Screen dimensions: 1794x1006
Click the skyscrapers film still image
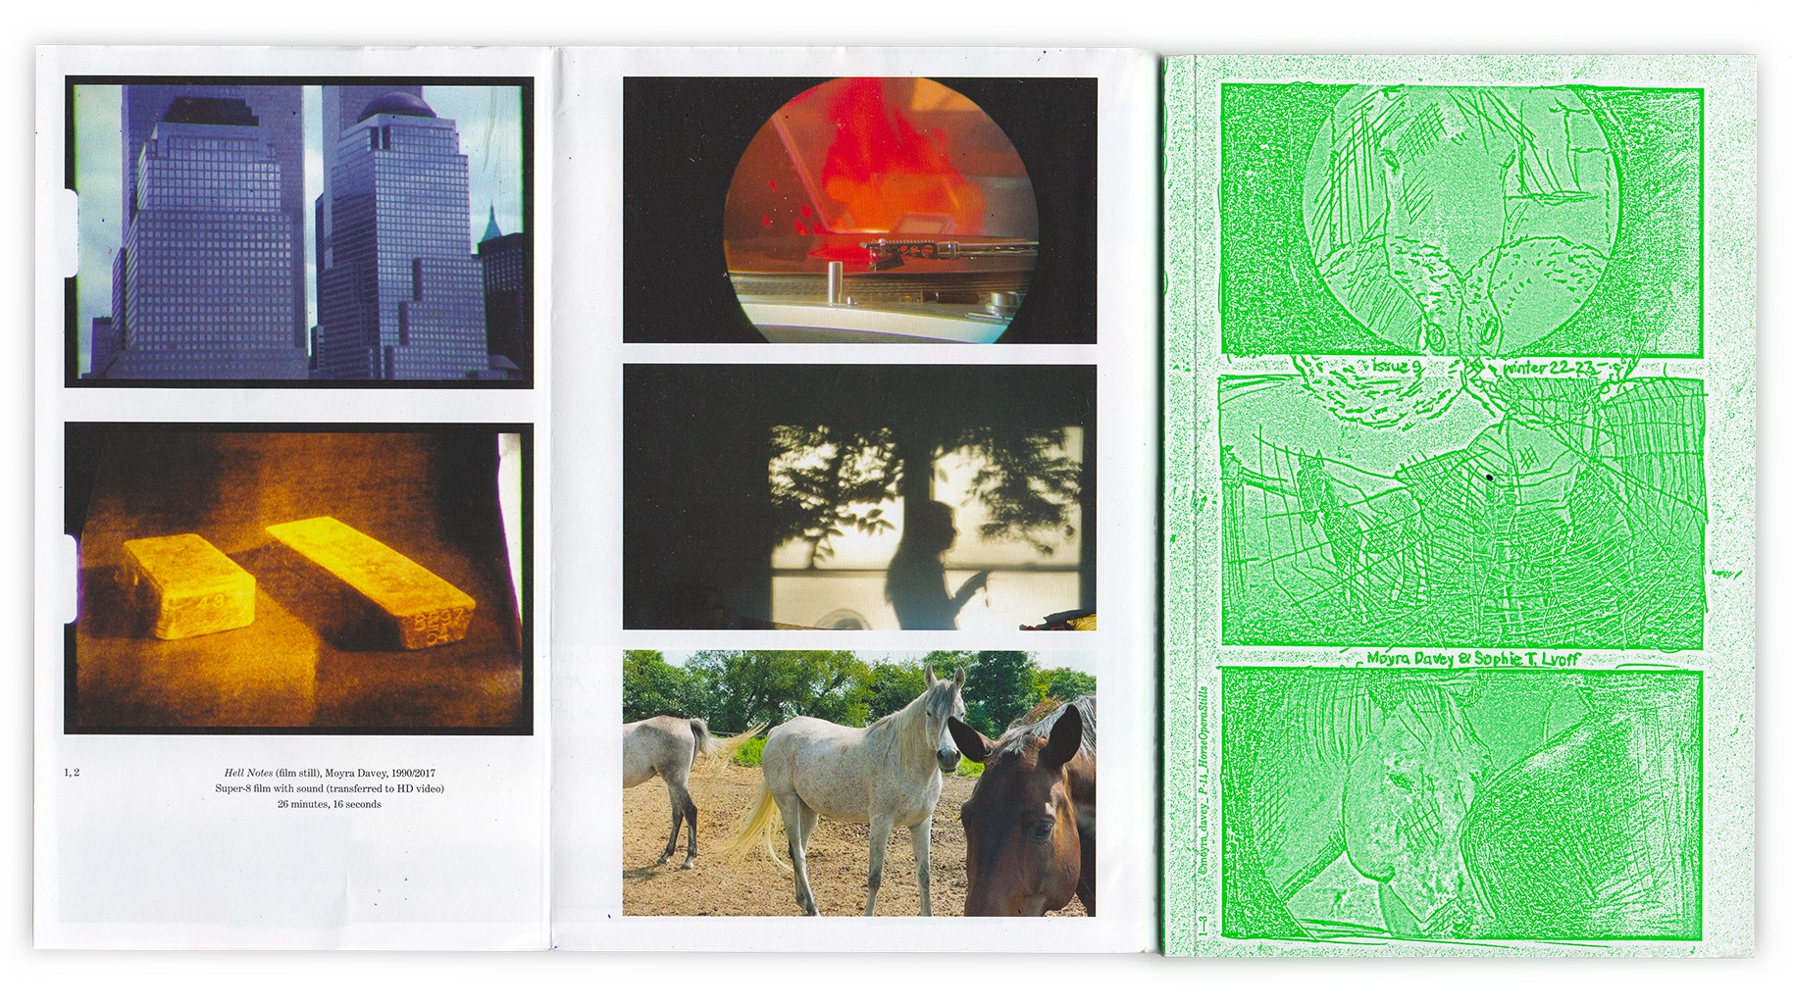pos(299,231)
